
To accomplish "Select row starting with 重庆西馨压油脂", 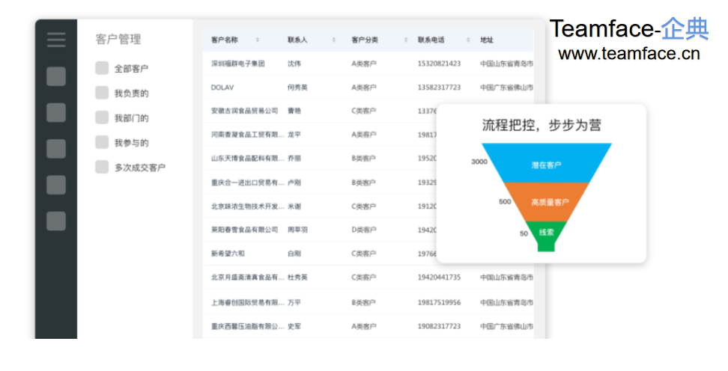I will [368, 326].
